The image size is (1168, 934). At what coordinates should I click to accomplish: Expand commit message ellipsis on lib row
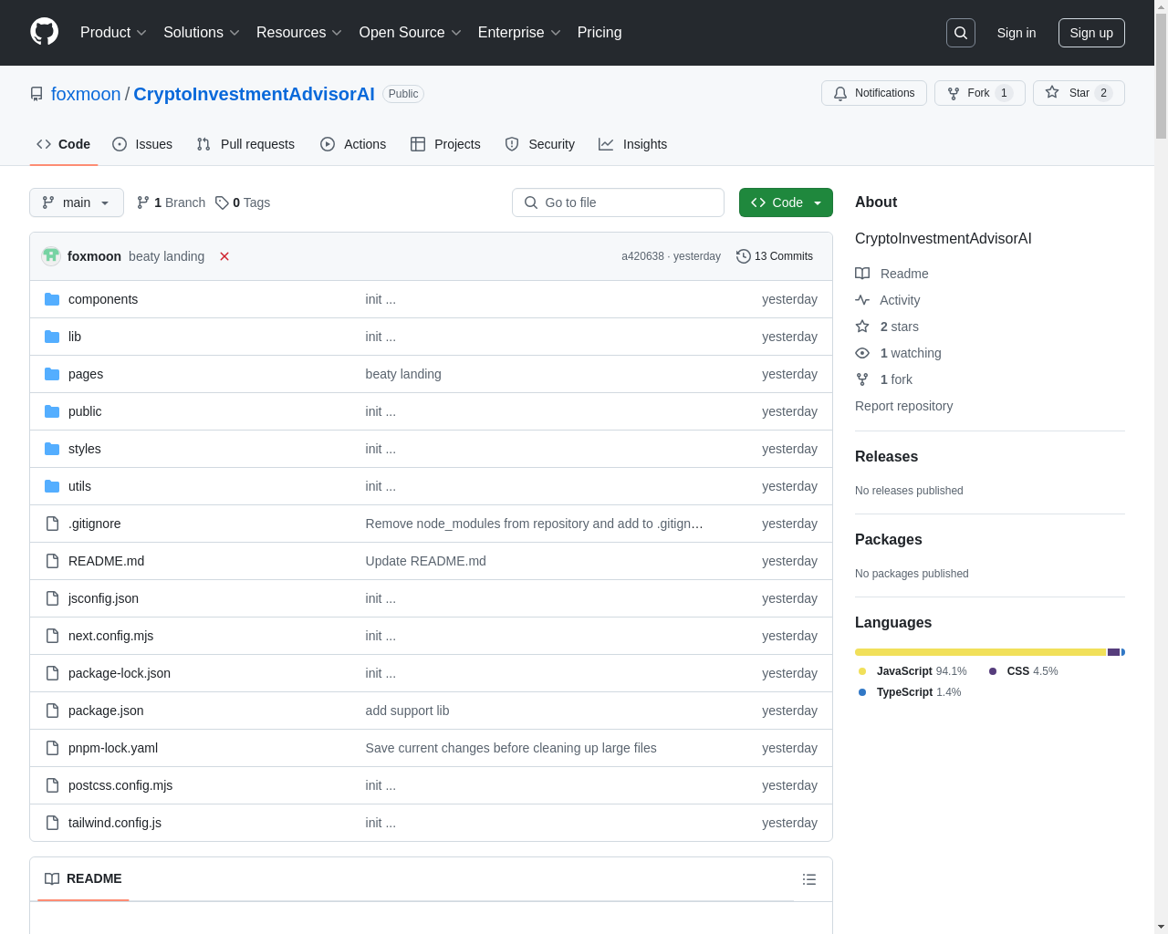[x=391, y=337]
